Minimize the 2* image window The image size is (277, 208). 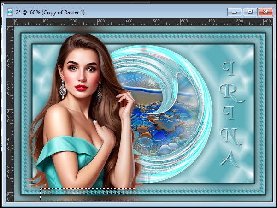(234, 12)
